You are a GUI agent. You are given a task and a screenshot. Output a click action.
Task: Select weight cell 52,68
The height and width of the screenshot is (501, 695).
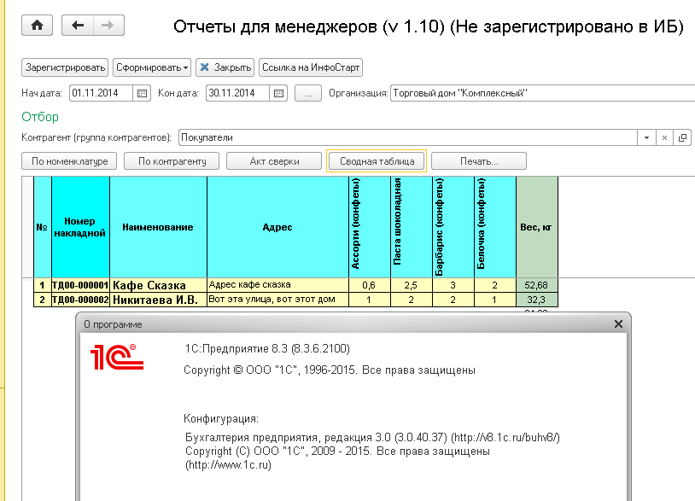[x=536, y=285]
